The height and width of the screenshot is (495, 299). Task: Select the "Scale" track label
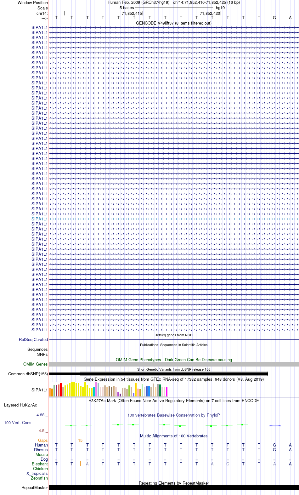[42, 8]
